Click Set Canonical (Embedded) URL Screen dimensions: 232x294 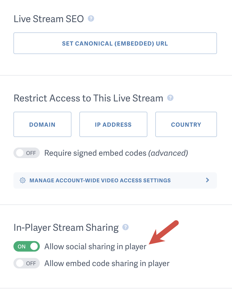pos(115,43)
